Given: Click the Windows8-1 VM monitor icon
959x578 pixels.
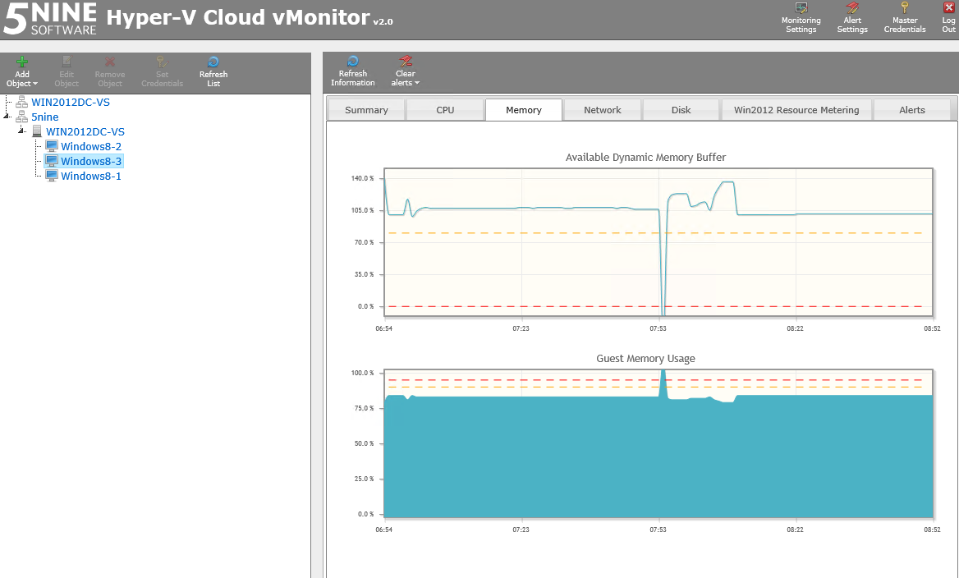Looking at the screenshot, I should click(x=52, y=176).
